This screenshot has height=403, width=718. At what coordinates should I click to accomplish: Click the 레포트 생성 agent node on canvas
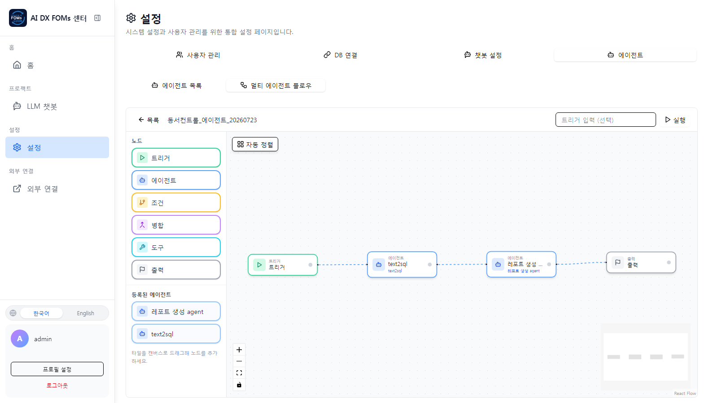(521, 265)
